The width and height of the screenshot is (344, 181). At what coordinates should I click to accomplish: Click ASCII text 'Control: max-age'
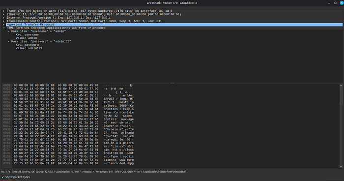[119, 120]
